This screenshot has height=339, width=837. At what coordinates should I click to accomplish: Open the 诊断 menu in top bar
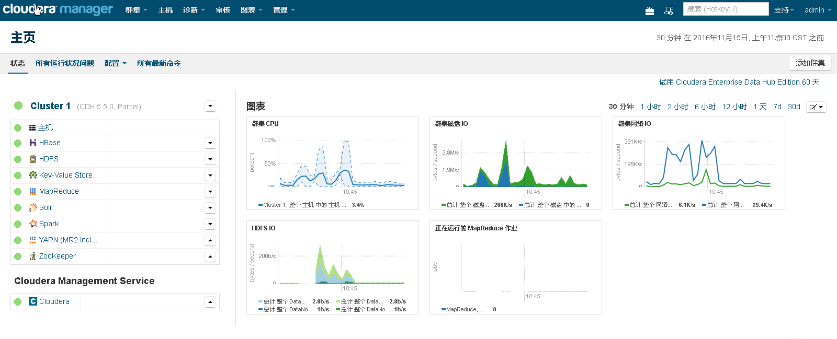point(194,10)
